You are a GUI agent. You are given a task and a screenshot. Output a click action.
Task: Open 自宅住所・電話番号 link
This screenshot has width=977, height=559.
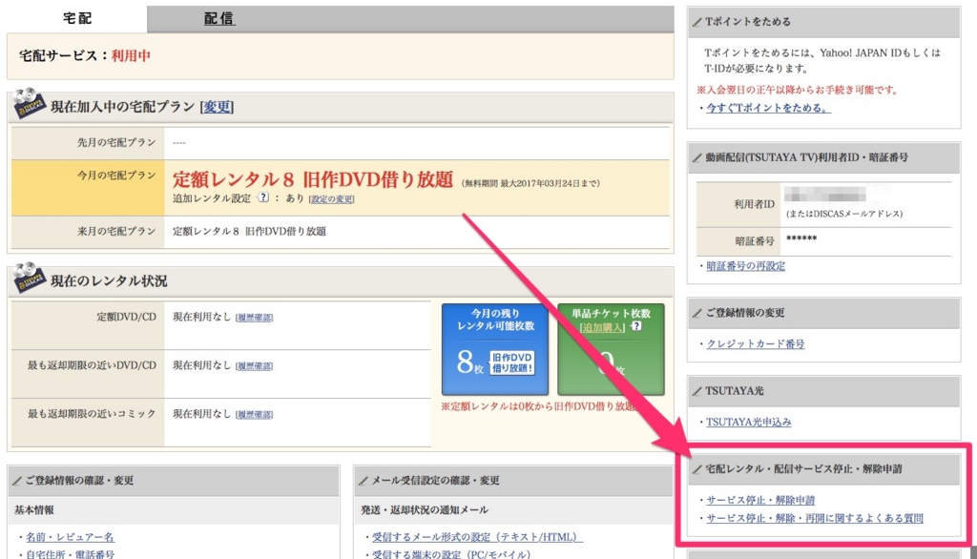pos(70,554)
